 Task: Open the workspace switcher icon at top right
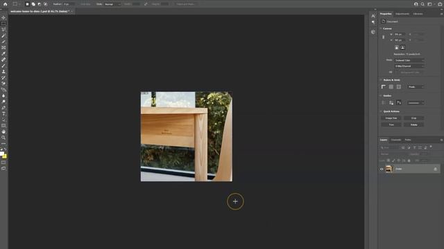(x=429, y=4)
